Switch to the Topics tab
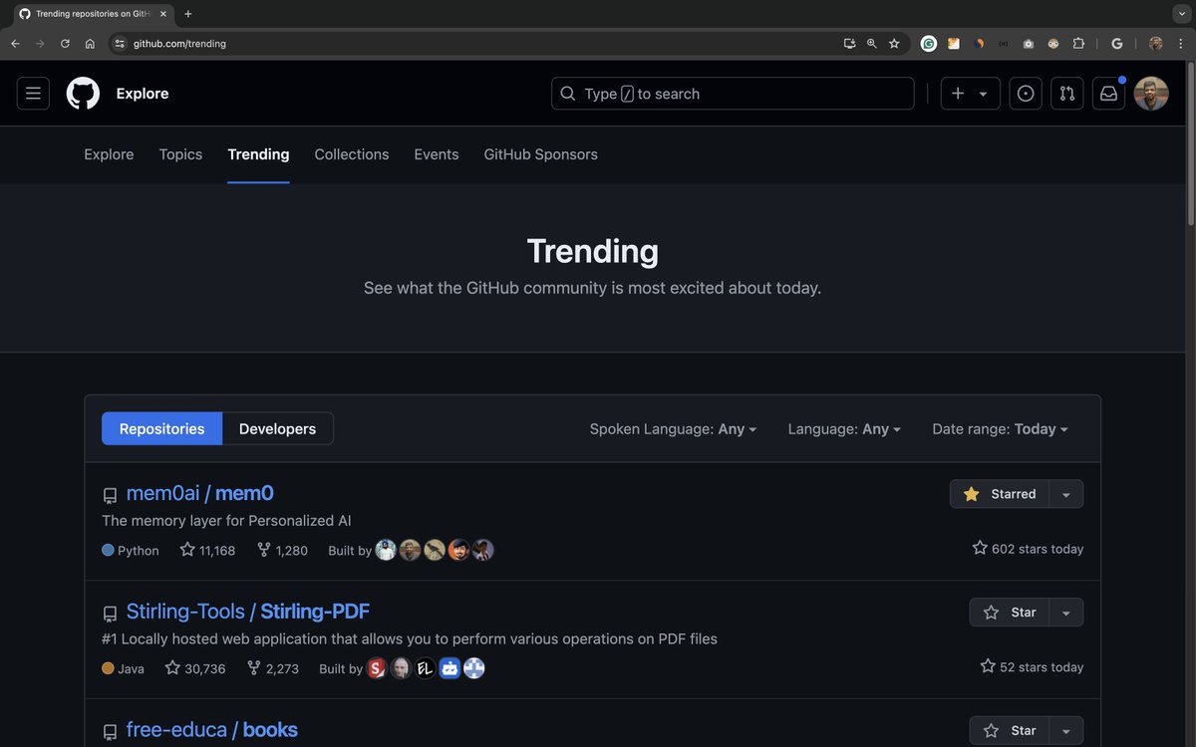Image resolution: width=1196 pixels, height=747 pixels. (x=180, y=154)
